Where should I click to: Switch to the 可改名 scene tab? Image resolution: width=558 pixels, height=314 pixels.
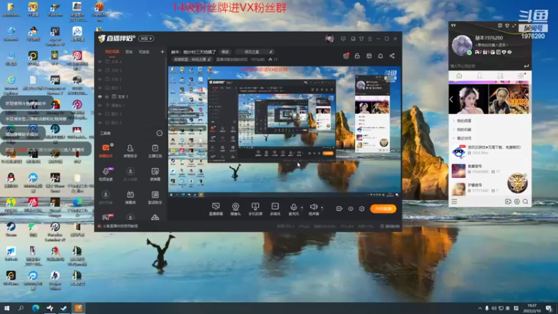click(x=144, y=52)
